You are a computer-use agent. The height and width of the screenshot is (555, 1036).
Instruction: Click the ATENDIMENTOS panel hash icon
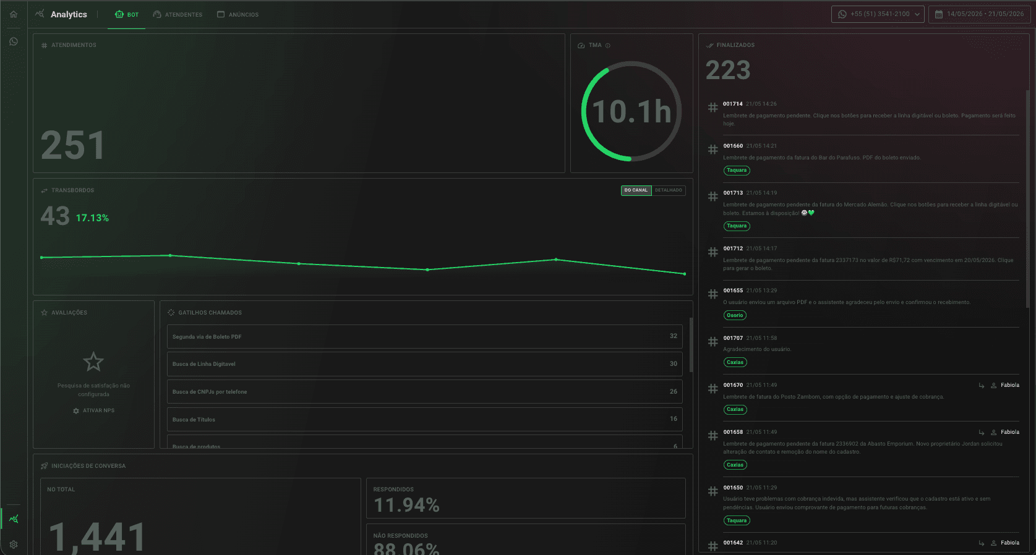pyautogui.click(x=44, y=46)
